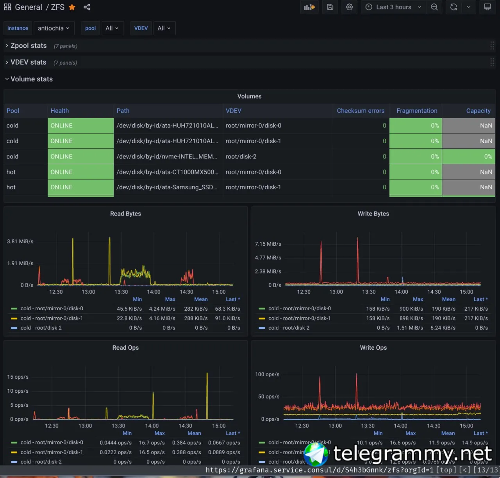Expand the VDEV stats row
Image resolution: width=500 pixels, height=478 pixels.
(28, 62)
